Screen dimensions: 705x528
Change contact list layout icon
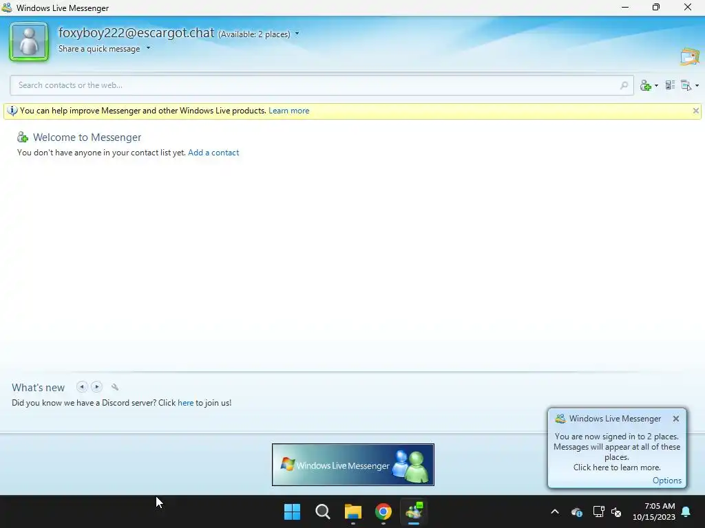click(x=670, y=85)
